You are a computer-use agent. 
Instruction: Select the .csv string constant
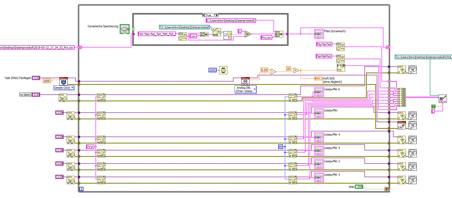[193, 36]
